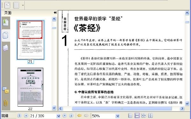Open dropdown arrow next to checkered tool
The height and width of the screenshot is (119, 191).
(x=23, y=5)
